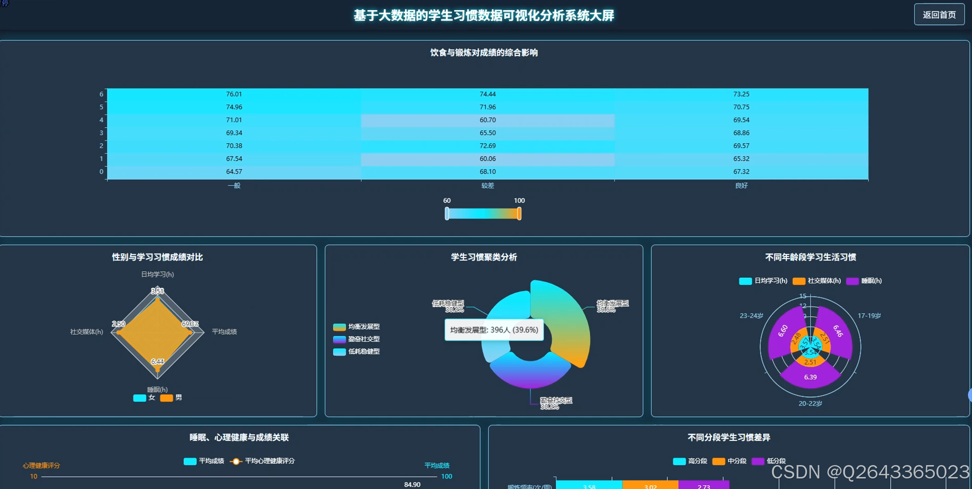Viewport: 972px width, 489px height.
Task: Click the 返回首页 button
Action: point(939,14)
